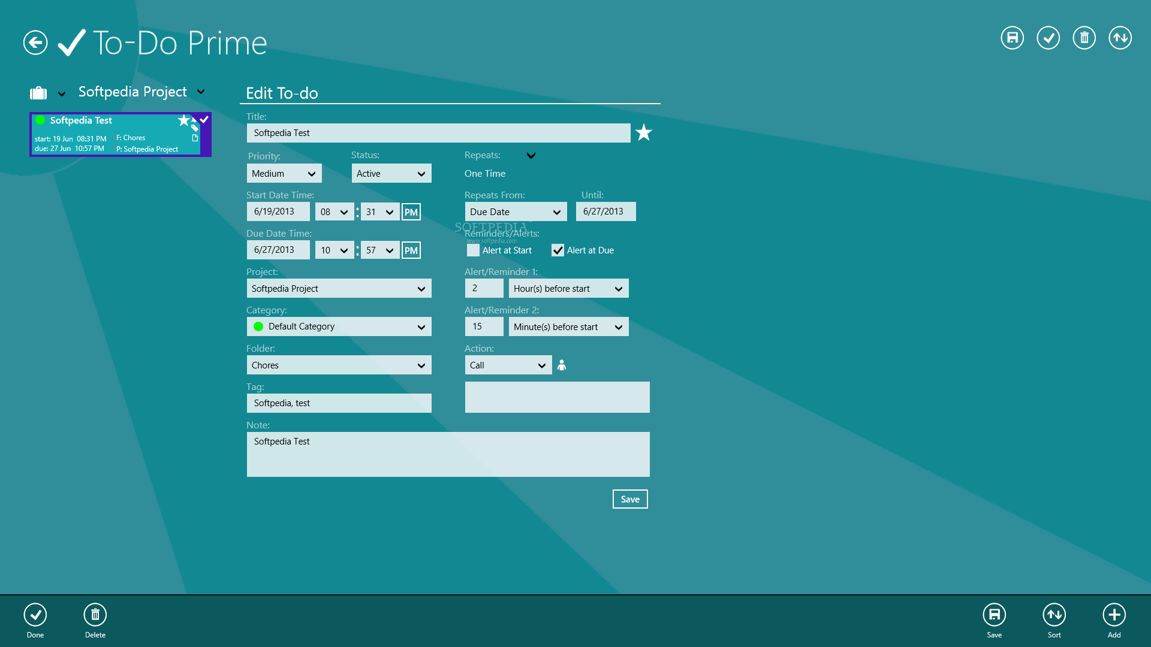Click the Due Date field 6/27/2013
Viewport: 1151px width, 647px height.
coord(278,250)
